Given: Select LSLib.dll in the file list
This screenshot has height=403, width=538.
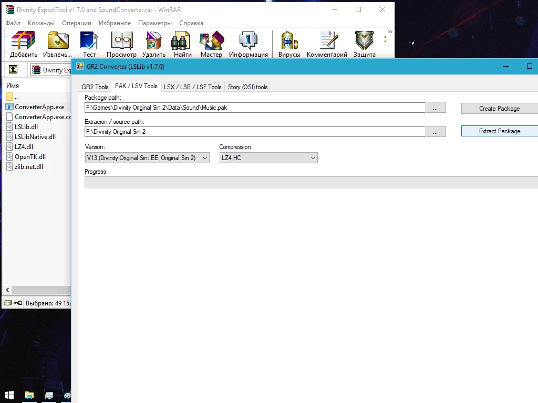Looking at the screenshot, I should tap(26, 126).
